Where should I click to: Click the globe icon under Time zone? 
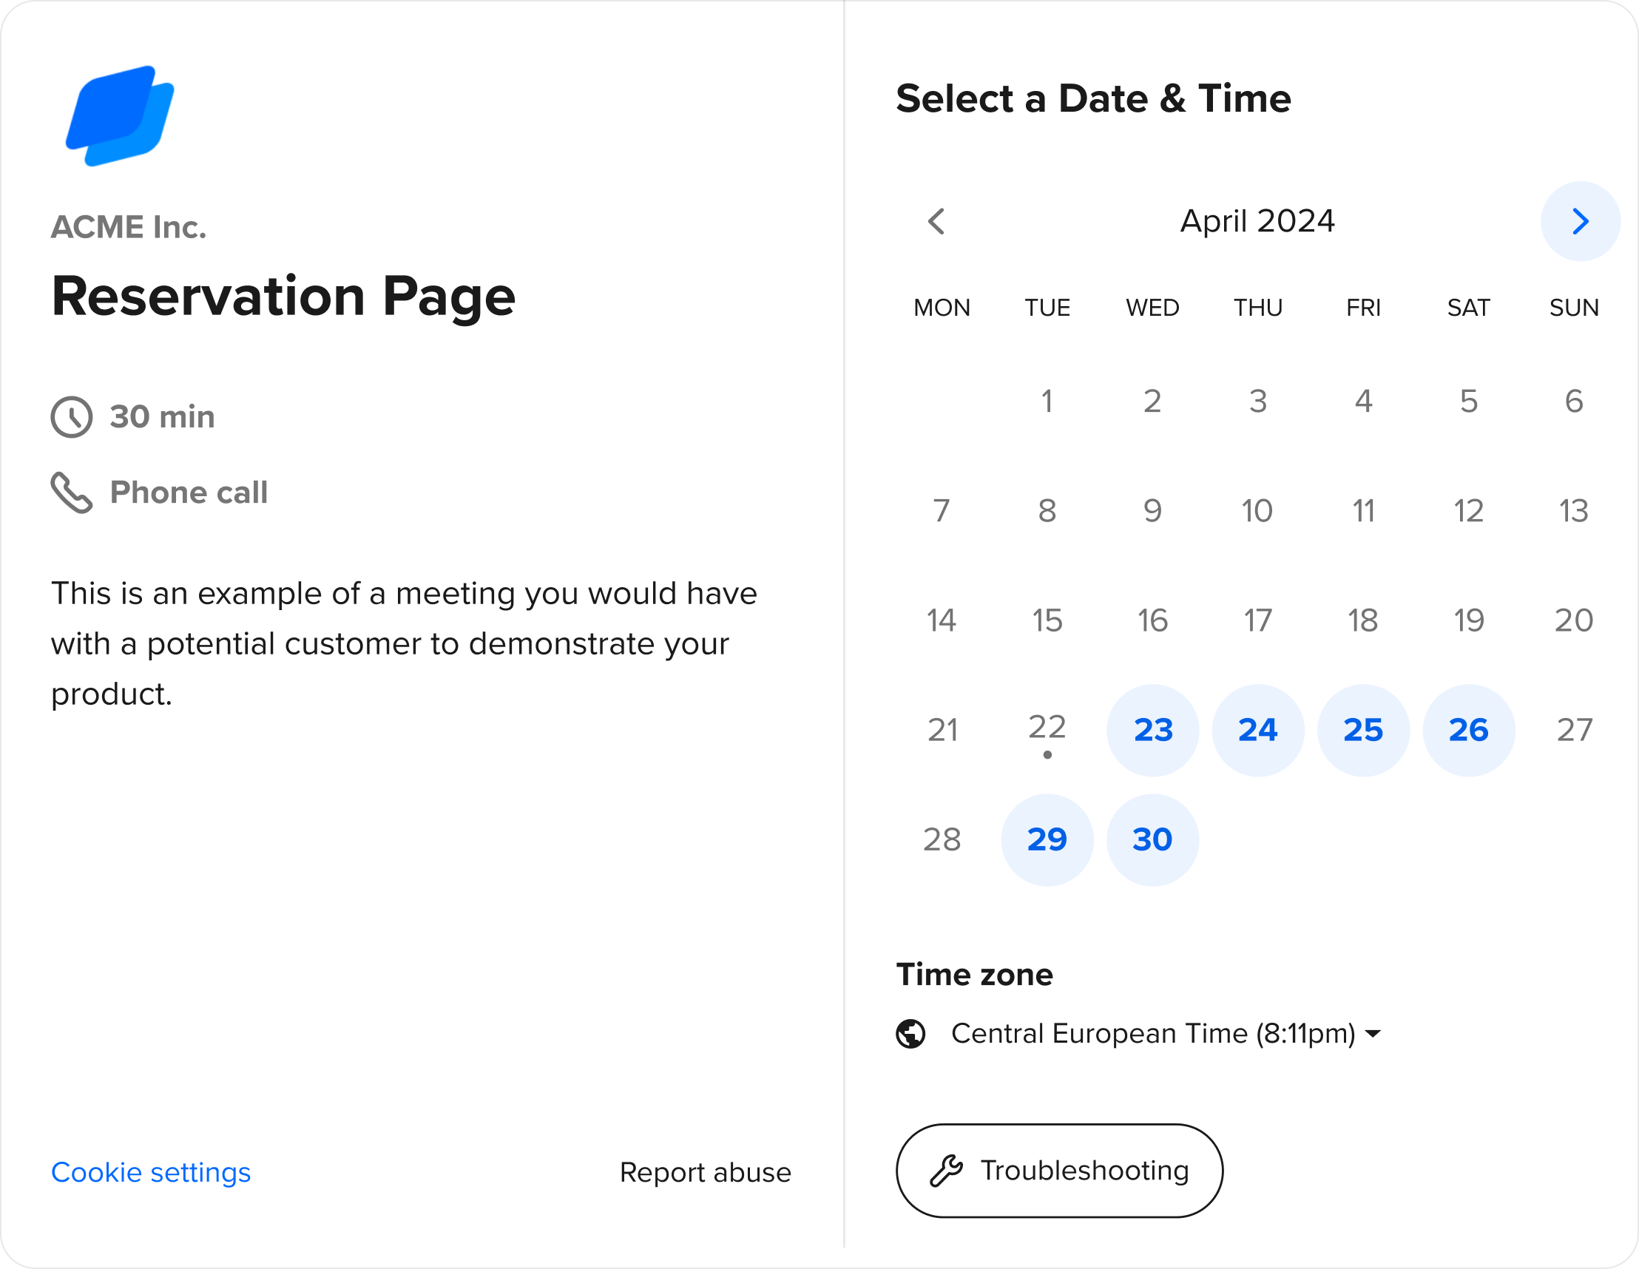tap(910, 1034)
